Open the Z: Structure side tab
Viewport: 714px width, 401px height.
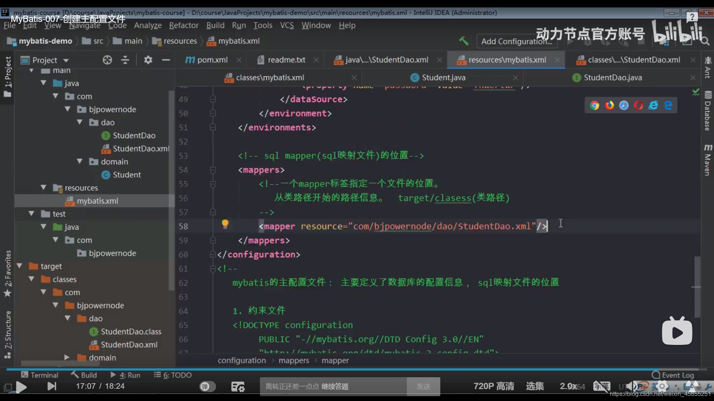point(8,334)
